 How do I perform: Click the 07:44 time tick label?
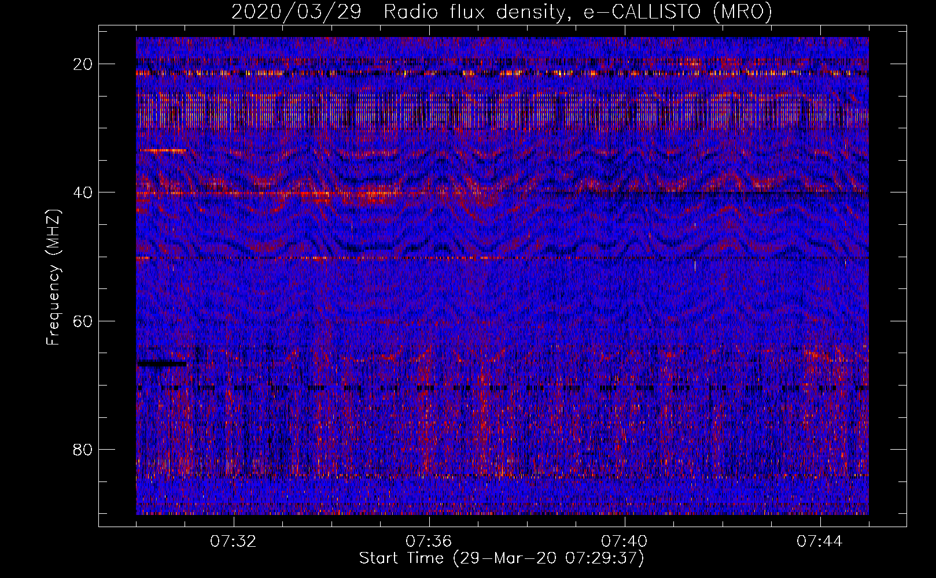coord(820,542)
